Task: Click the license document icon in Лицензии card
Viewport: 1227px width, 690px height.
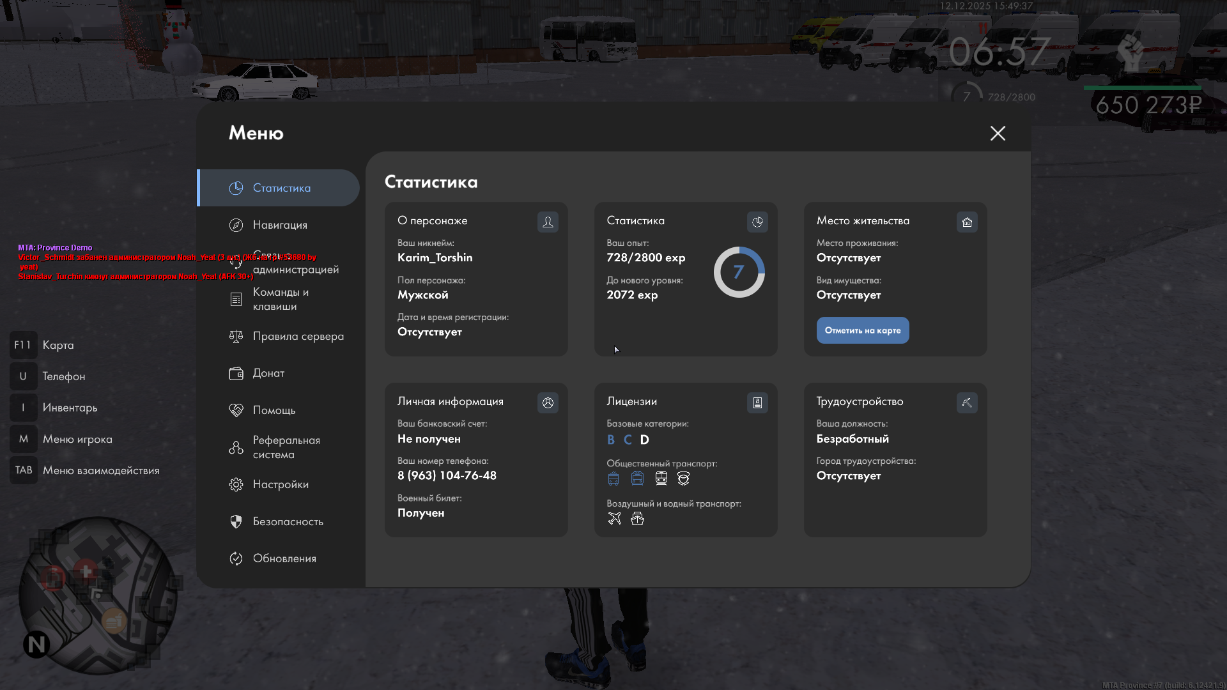Action: point(757,402)
